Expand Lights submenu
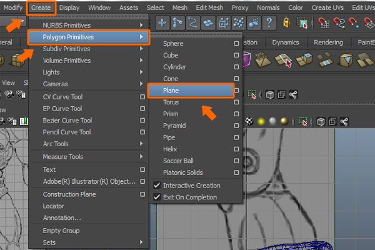375x250 pixels. coord(89,72)
